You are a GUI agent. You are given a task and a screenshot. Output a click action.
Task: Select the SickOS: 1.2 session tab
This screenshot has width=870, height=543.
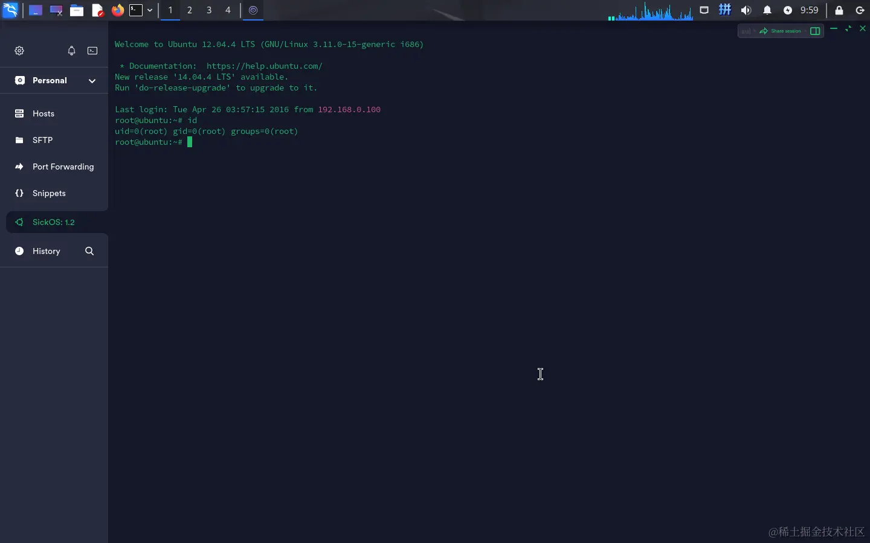(x=57, y=222)
